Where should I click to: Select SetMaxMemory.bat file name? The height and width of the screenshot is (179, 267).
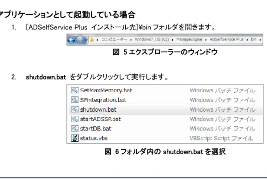tap(106, 90)
